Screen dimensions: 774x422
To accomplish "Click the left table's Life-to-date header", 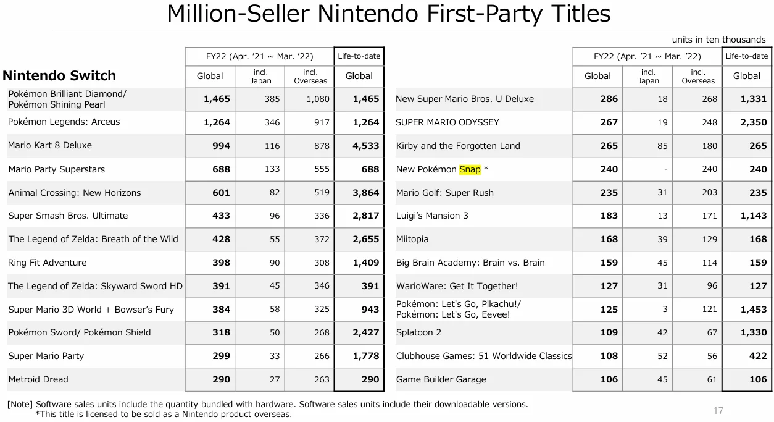I will pos(359,56).
